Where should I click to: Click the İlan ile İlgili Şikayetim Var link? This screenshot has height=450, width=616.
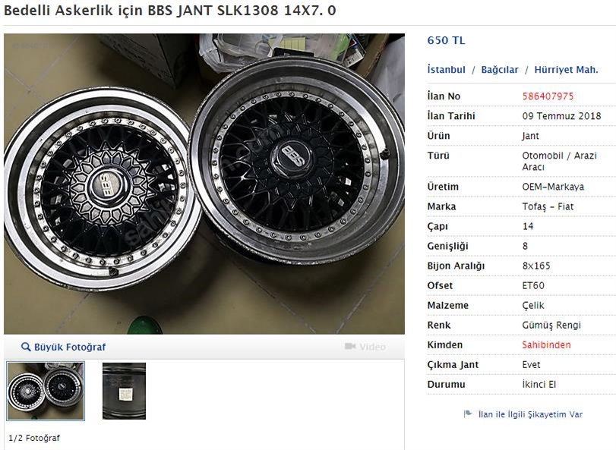[530, 414]
